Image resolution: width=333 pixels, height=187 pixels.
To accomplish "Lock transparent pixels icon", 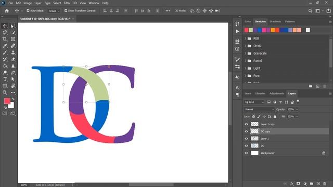I will coord(253,116).
